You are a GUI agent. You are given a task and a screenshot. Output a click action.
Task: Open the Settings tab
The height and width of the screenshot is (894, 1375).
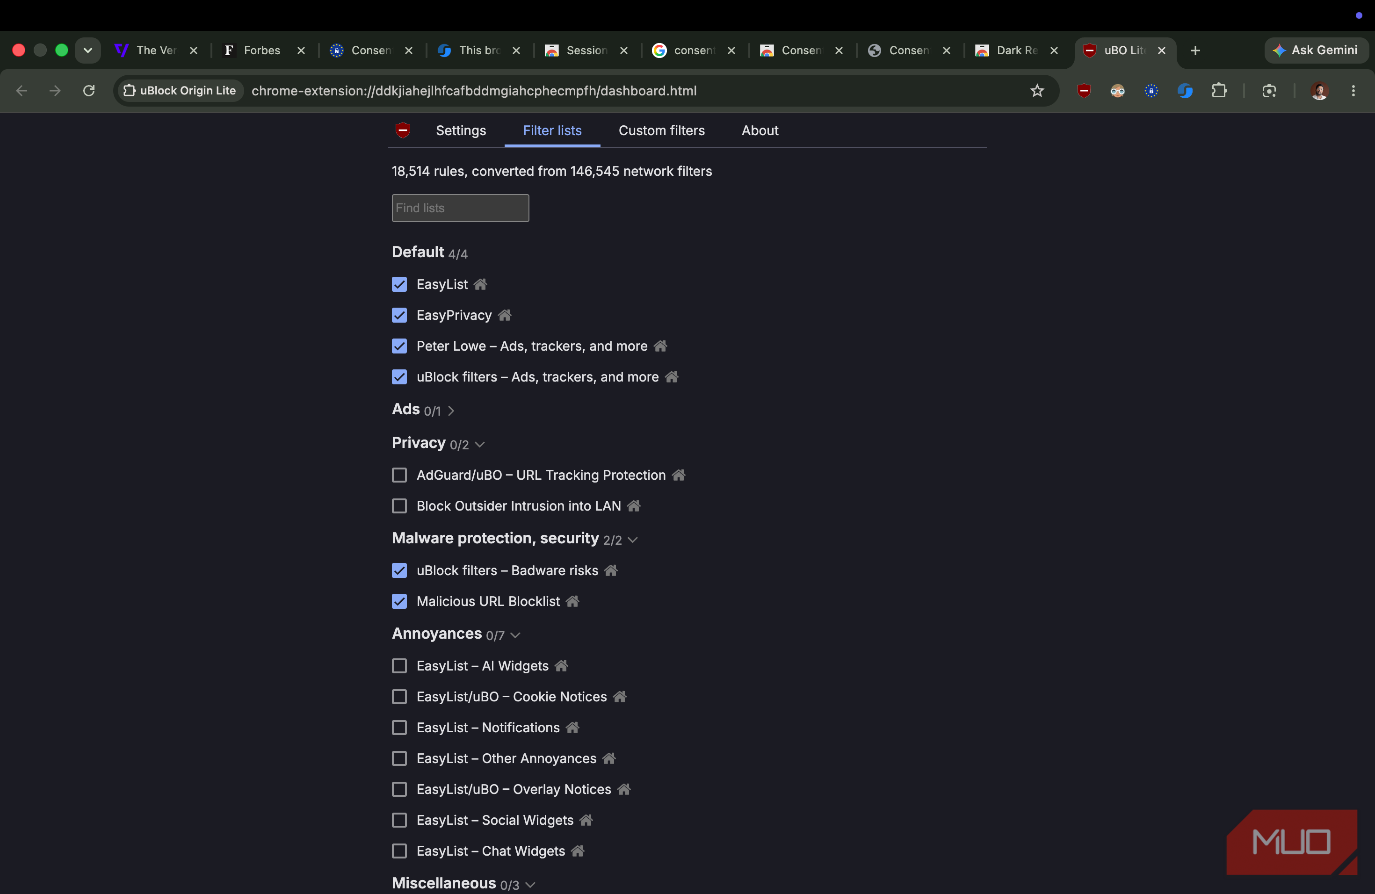coord(461,130)
